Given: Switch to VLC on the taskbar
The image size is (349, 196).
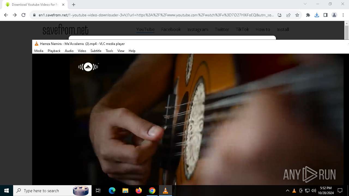Looking at the screenshot, I should click(165, 191).
